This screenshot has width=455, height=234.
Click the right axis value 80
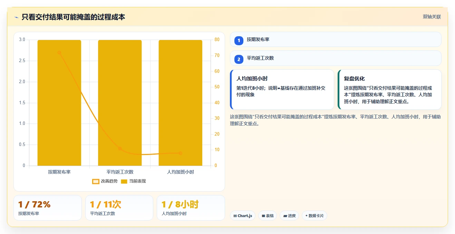coord(217,40)
